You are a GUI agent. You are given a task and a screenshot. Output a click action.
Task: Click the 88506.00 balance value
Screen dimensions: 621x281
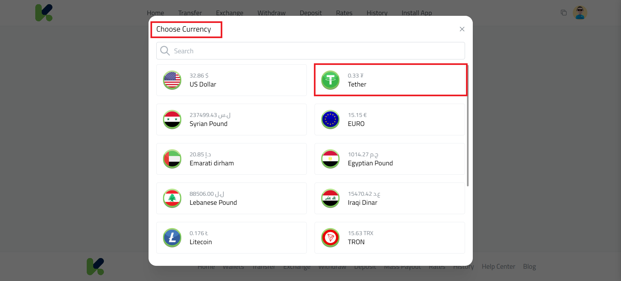[207, 194]
